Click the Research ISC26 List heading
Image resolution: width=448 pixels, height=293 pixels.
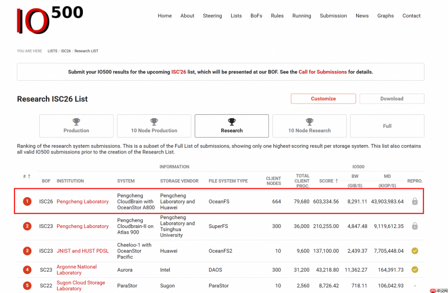(52, 99)
